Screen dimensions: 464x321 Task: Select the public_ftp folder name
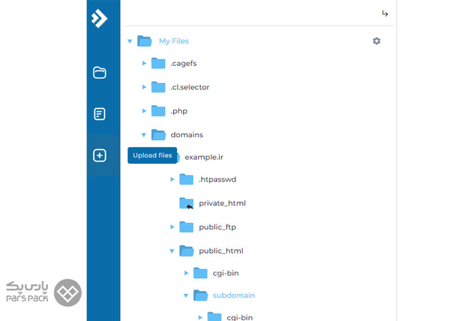[217, 227]
